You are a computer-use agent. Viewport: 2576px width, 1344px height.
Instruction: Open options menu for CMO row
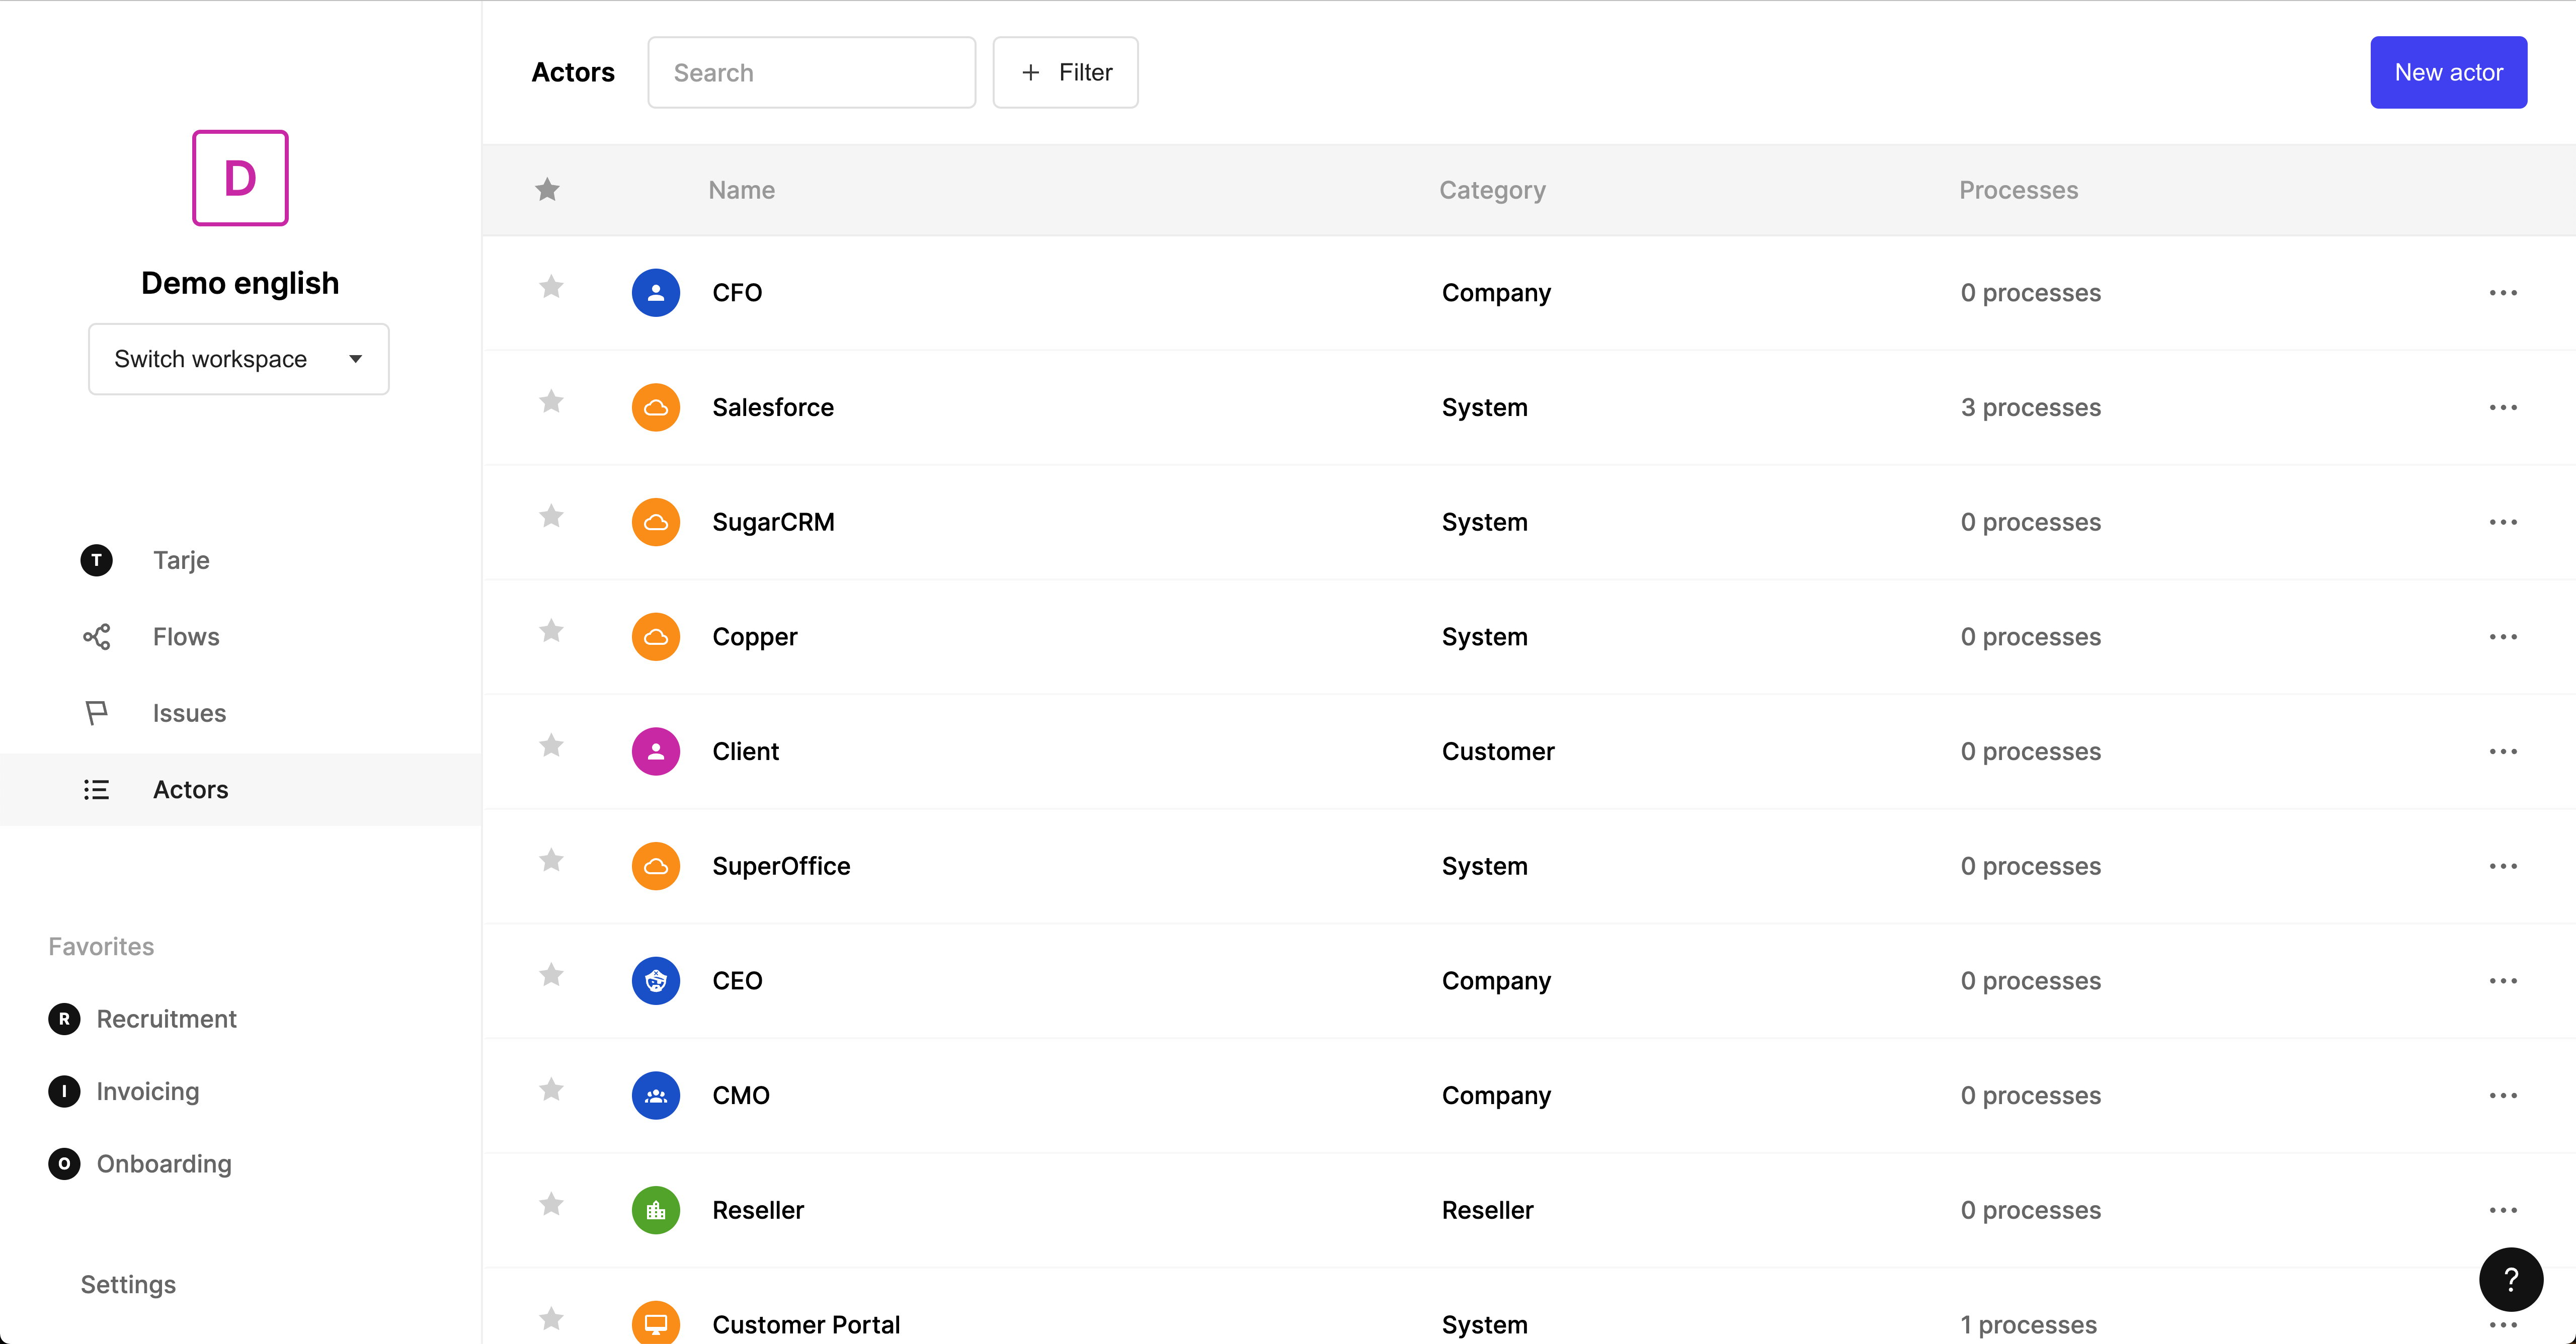(2504, 1095)
